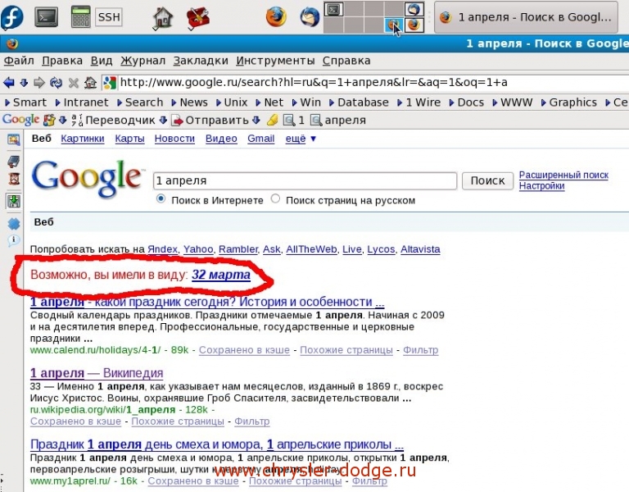Select the Firefox taskbar window button
Viewport: 629px width, 492px height.
click(526, 17)
